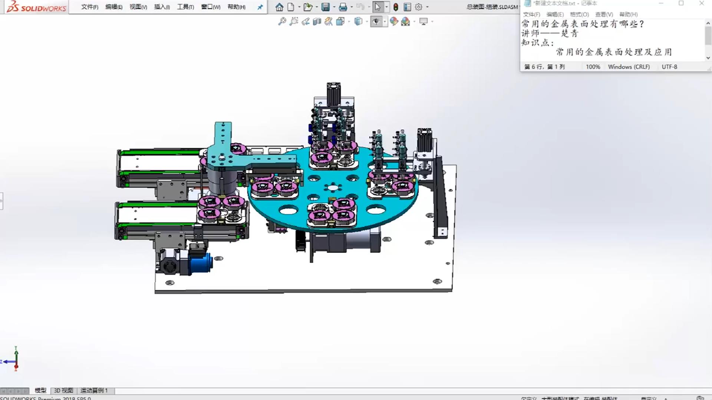Screen dimensions: 712x400
Task: Expand the Print dropdown arrow
Action: (x=352, y=7)
